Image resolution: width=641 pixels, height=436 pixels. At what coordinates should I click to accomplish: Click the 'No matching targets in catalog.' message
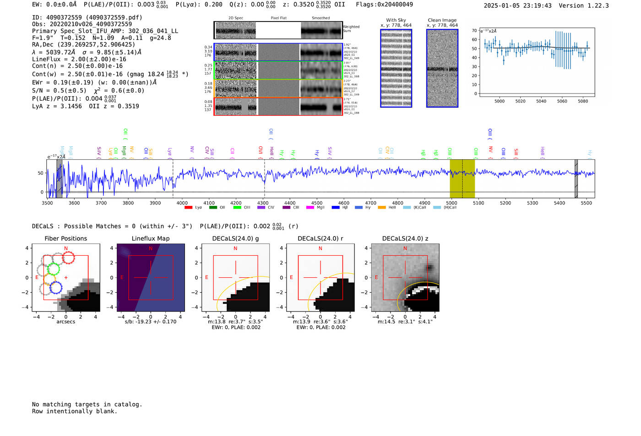pyautogui.click(x=87, y=404)
